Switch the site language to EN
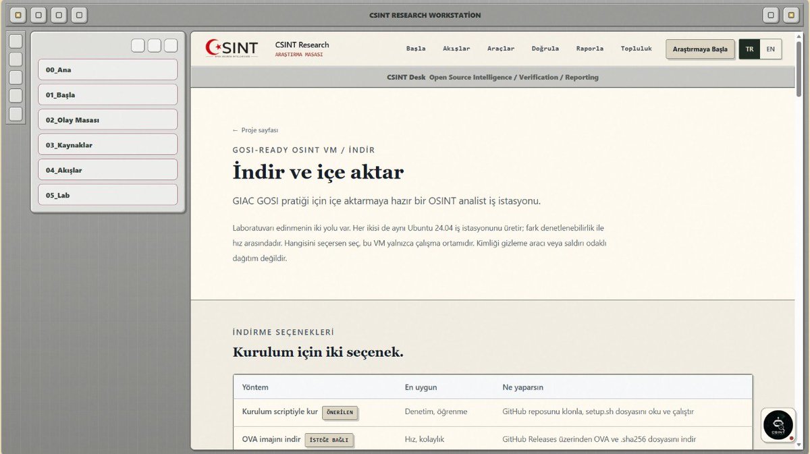 (x=771, y=49)
